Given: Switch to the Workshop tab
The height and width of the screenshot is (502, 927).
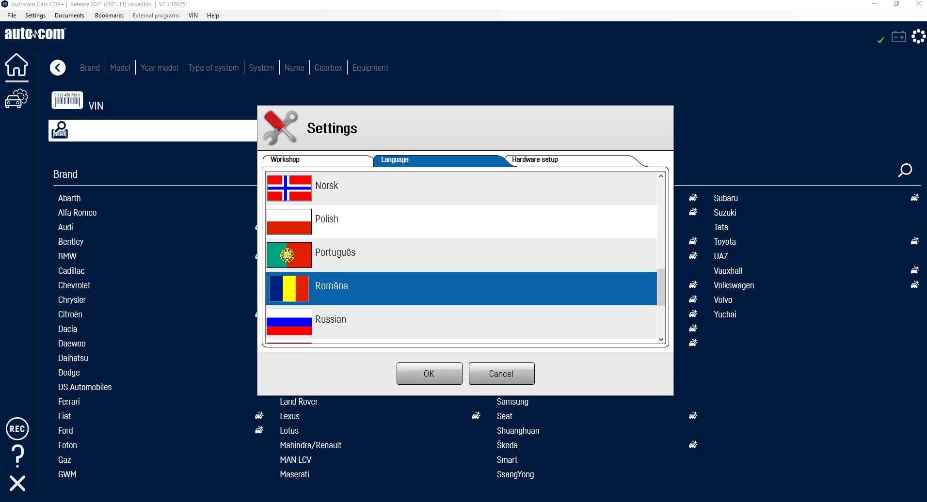Looking at the screenshot, I should [x=318, y=160].
